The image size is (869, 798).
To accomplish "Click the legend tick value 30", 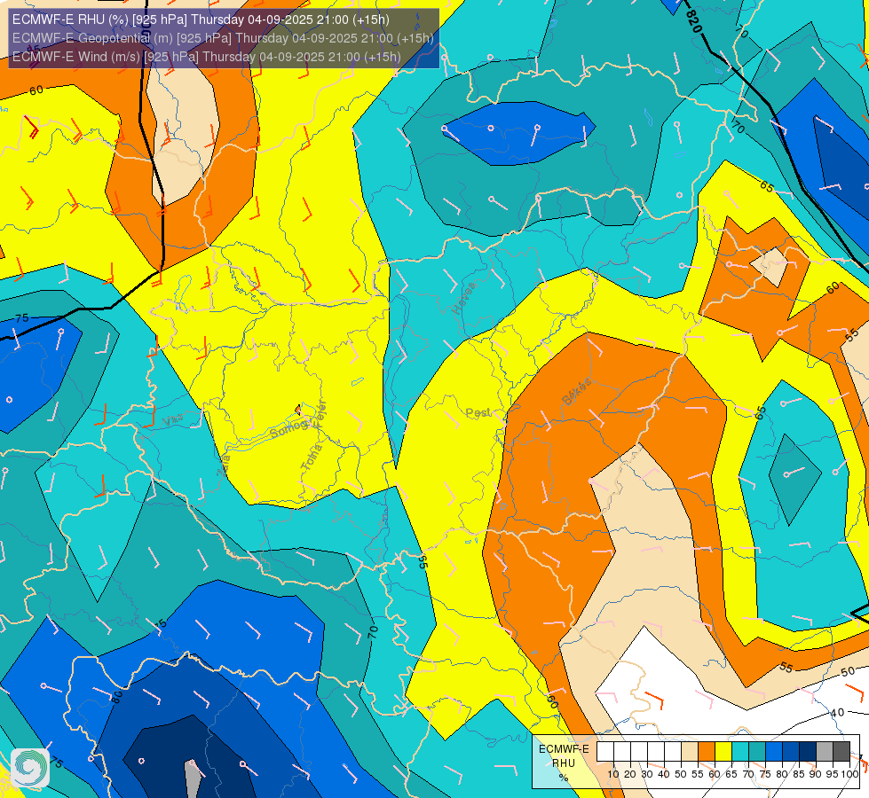I will tap(647, 774).
